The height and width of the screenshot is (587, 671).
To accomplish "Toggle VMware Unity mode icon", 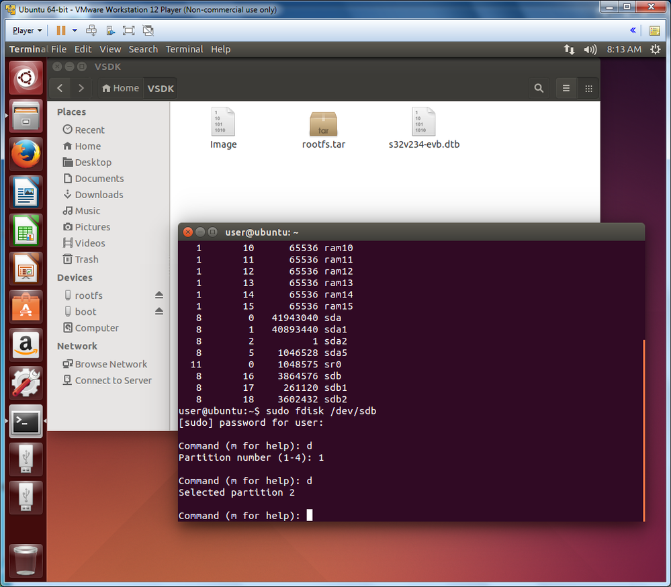I will click(148, 30).
